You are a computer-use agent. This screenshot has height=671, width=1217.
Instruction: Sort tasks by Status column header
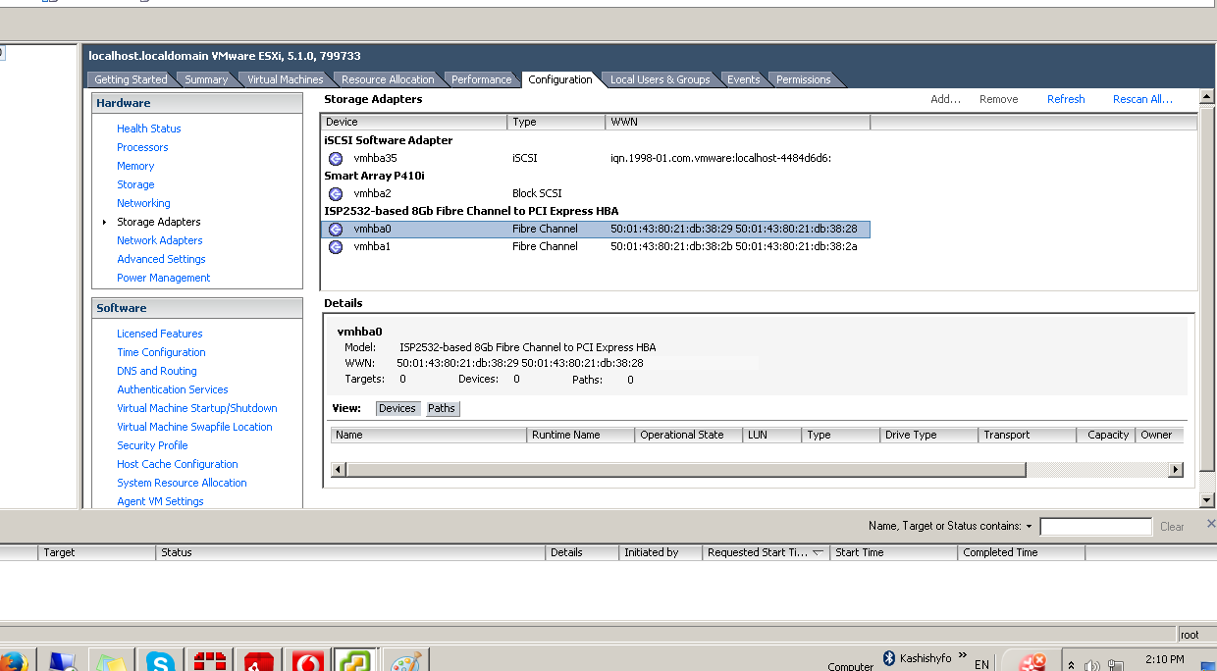point(350,552)
